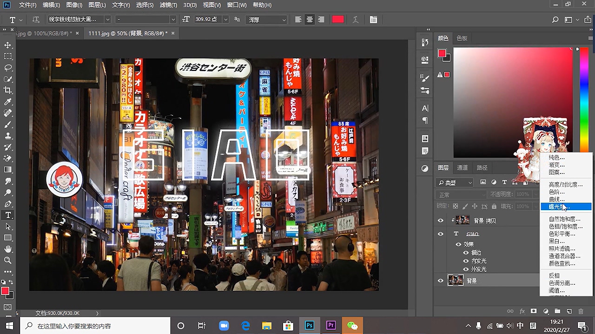The image size is (595, 334).
Task: Hide the 描边 stroke effect
Action: pyautogui.click(x=466, y=253)
